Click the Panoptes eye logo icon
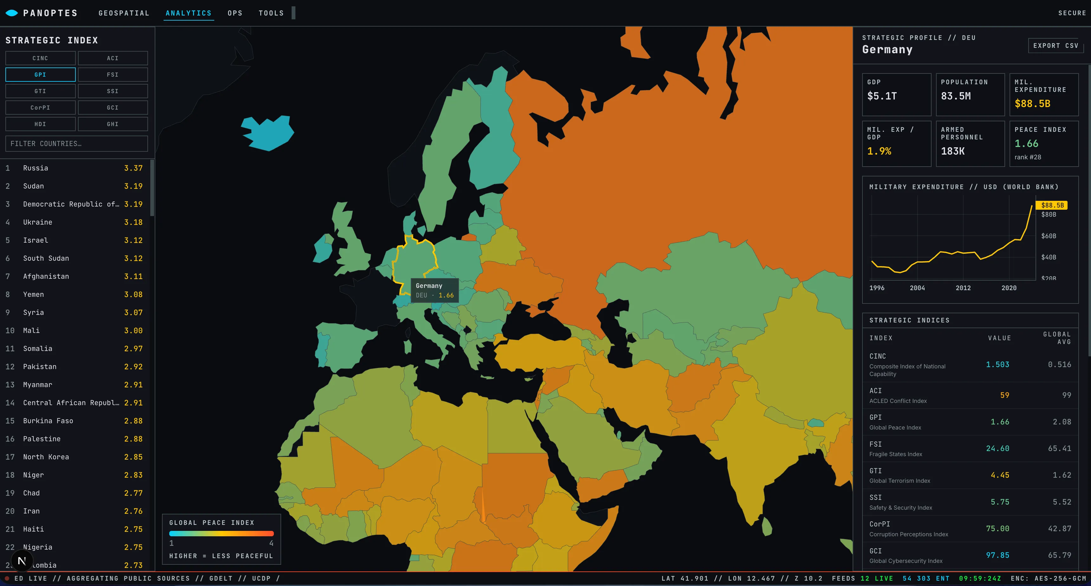This screenshot has height=586, width=1091. [x=11, y=13]
